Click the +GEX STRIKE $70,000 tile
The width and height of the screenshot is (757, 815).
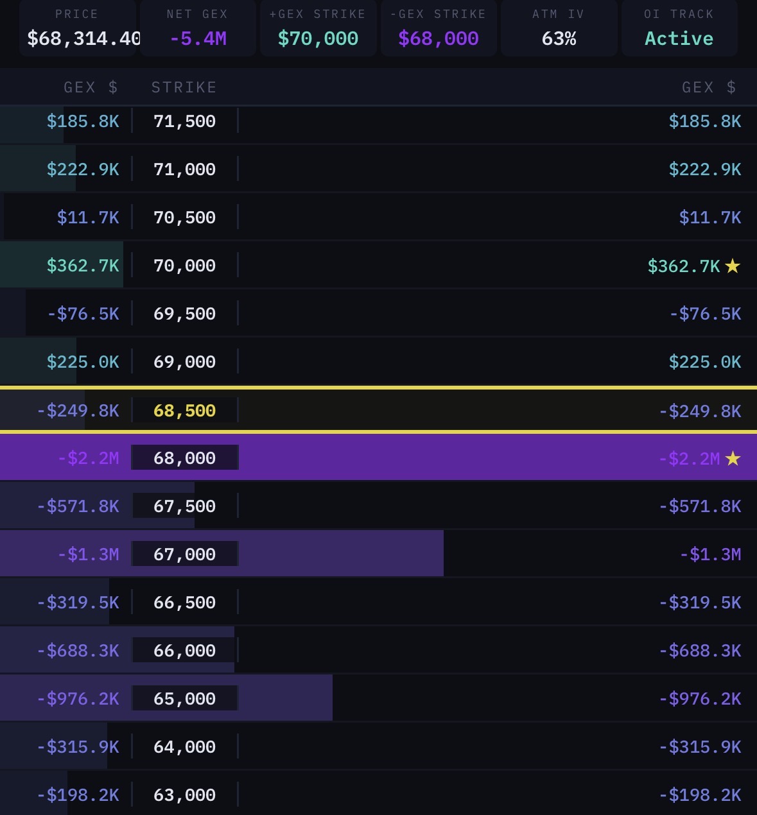point(317,27)
